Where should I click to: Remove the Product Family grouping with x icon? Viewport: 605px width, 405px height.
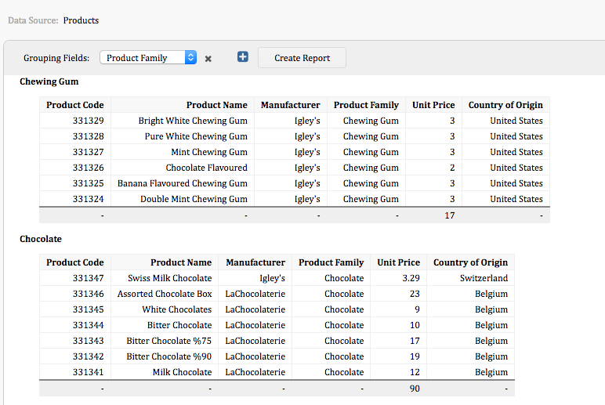pos(208,59)
